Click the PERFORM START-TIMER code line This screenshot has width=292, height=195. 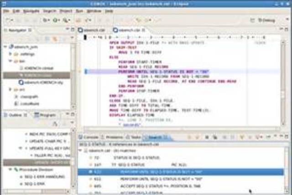coord(140,62)
